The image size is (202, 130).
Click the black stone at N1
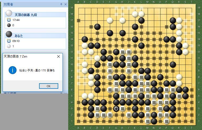point(154,121)
